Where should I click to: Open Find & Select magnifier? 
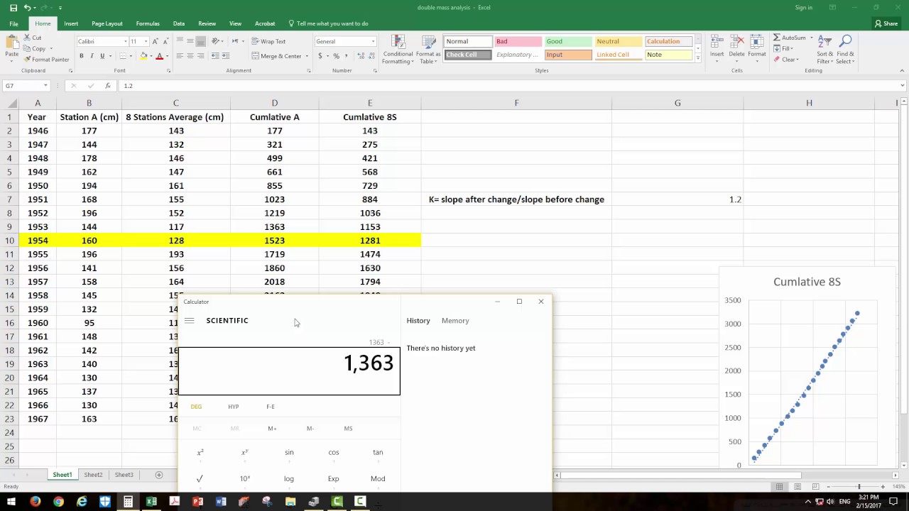[845, 50]
